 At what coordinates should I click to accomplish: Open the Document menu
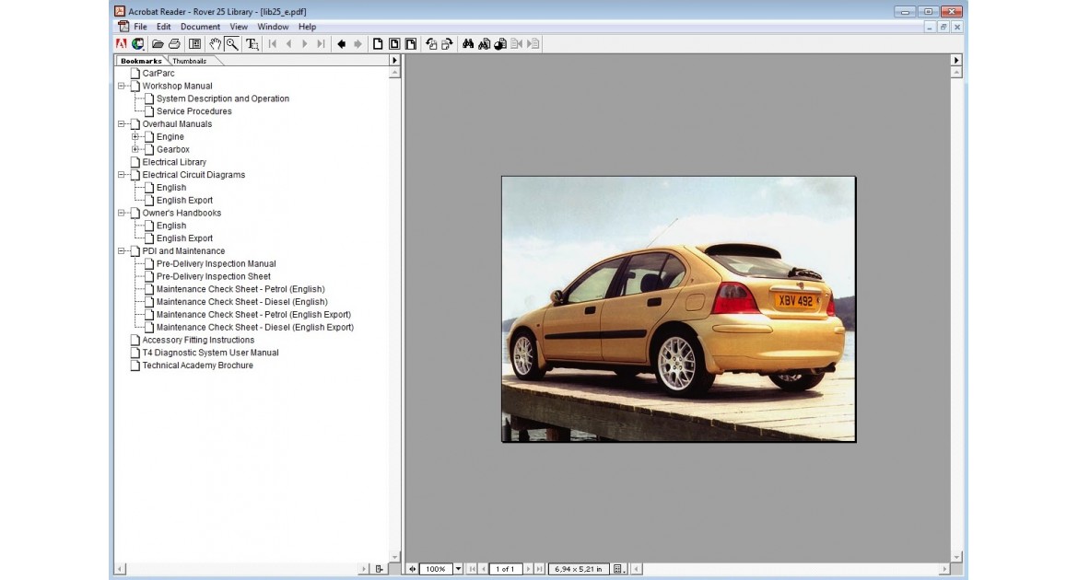(200, 27)
